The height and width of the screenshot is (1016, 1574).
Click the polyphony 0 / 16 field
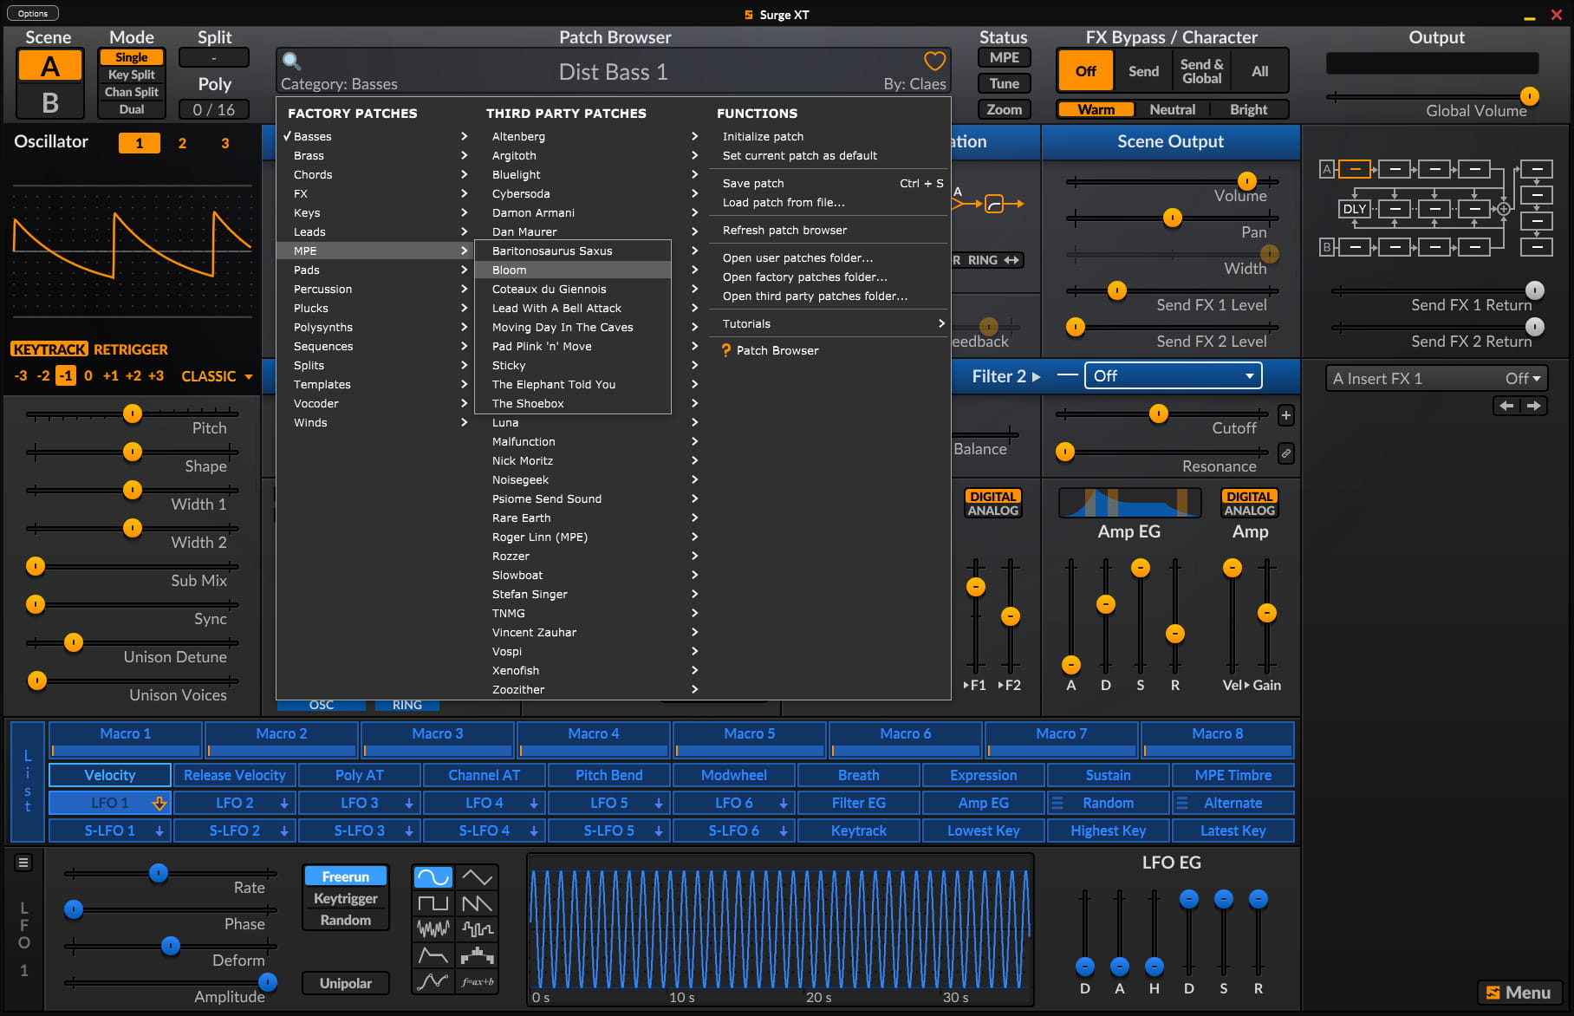[x=214, y=109]
